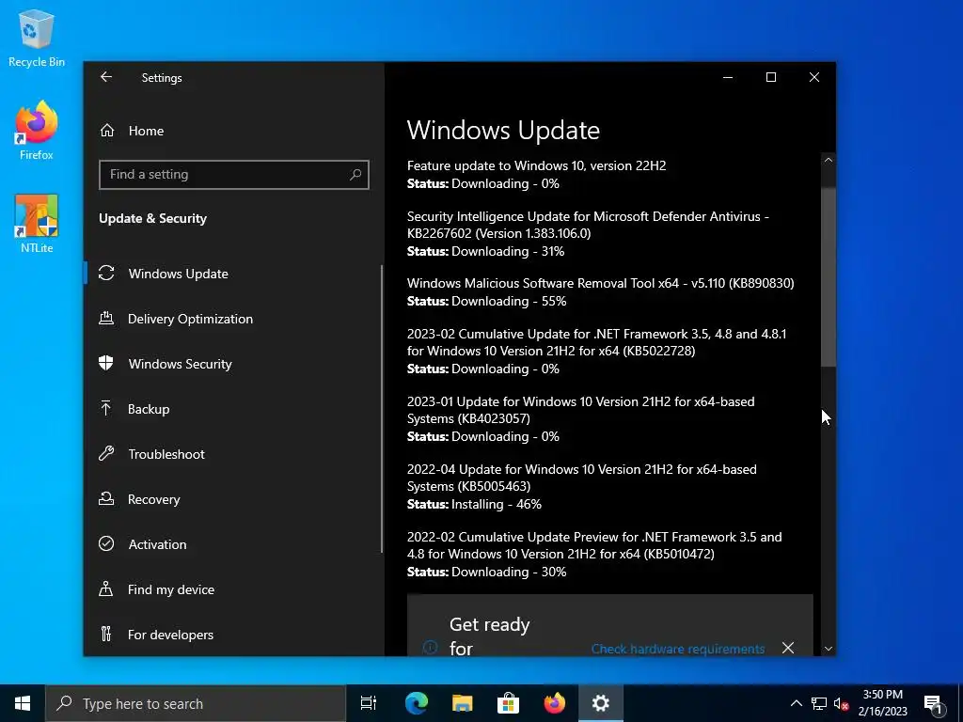
Task: Launch Firefox from taskbar
Action: pos(555,703)
